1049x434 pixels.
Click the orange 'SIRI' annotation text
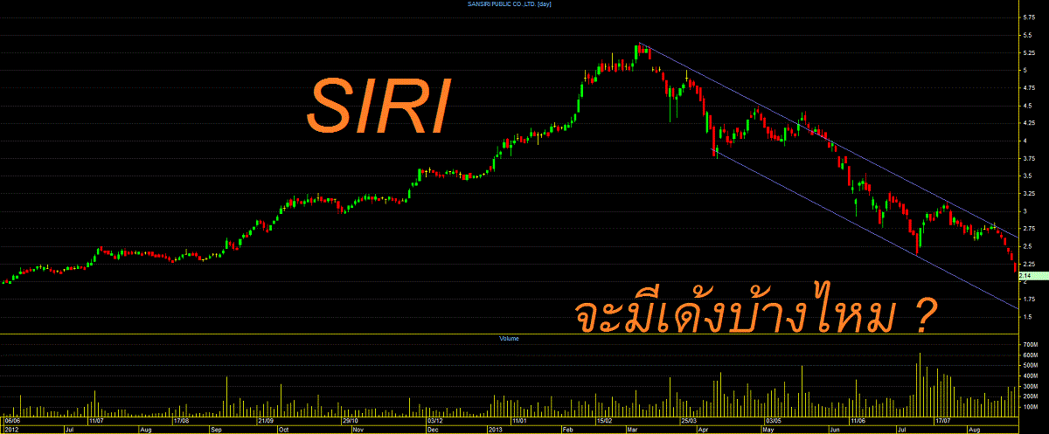(378, 107)
